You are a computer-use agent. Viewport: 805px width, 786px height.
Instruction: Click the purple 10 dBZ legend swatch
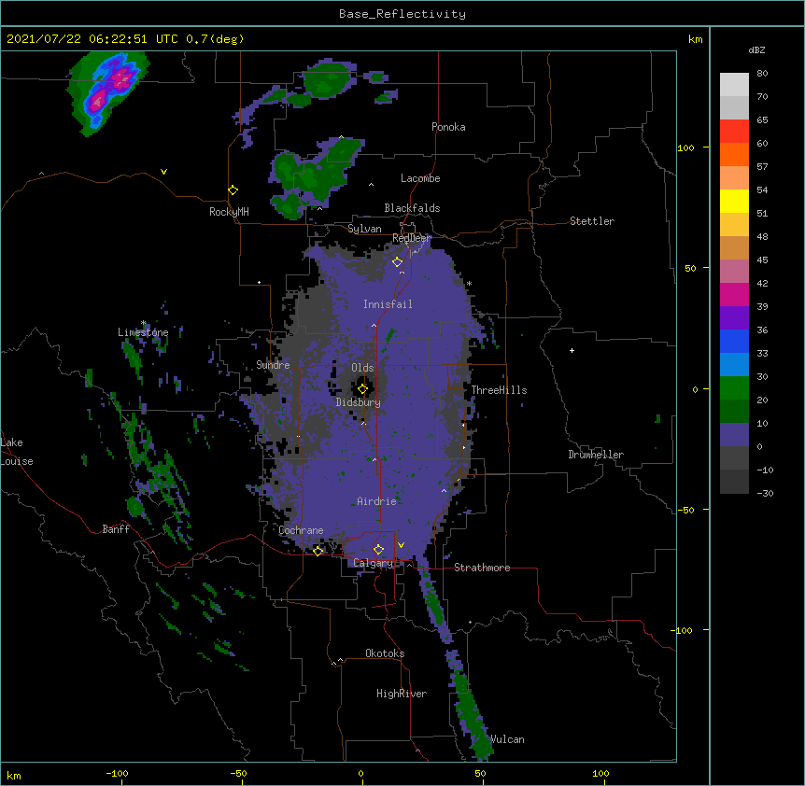point(734,435)
